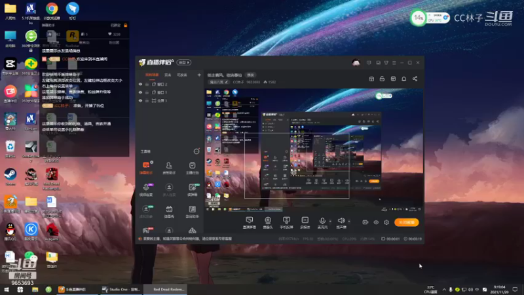Open the Chrome desktop shortcut

52,10
